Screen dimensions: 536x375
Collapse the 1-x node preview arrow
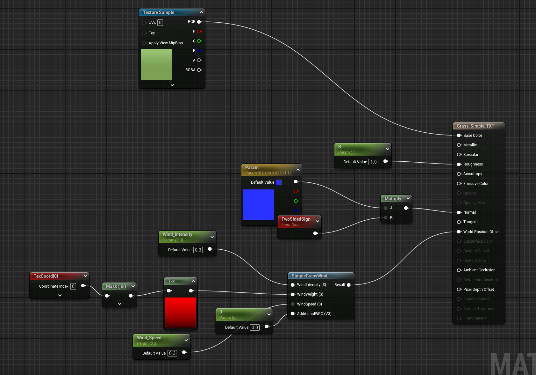point(193,281)
